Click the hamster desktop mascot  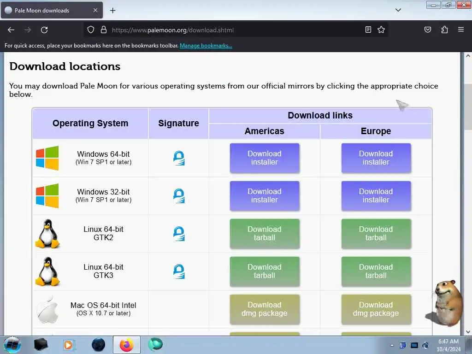coord(445,303)
